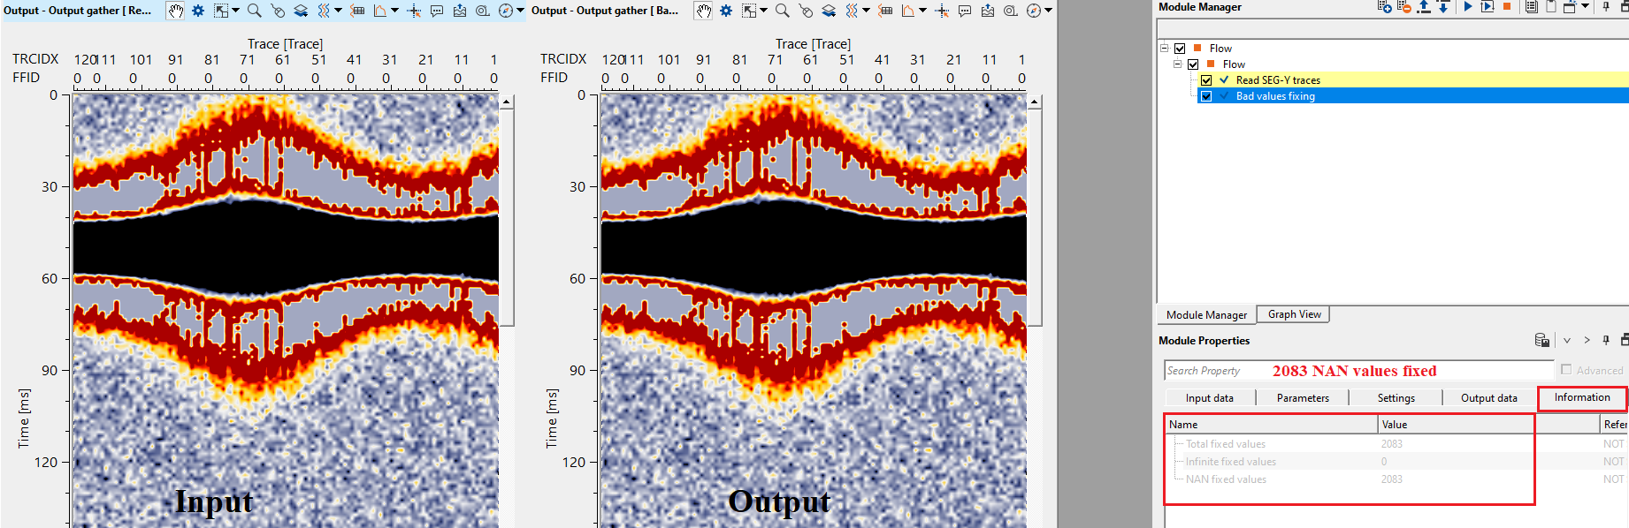The height and width of the screenshot is (528, 1629).
Task: Open the compass icon dropdown arrow in Input gather toolbar
Action: point(520,11)
